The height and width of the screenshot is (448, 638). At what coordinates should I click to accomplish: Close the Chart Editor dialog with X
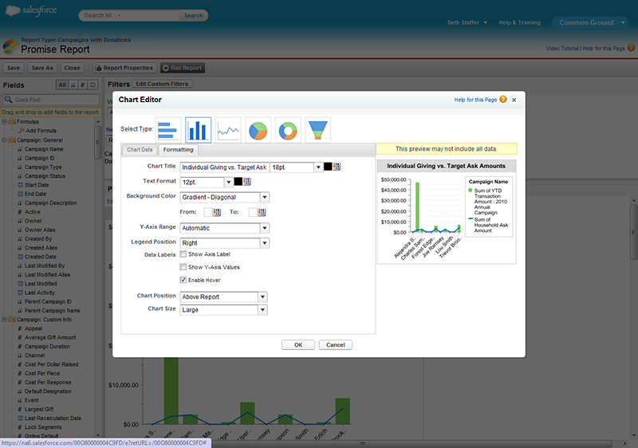(514, 100)
